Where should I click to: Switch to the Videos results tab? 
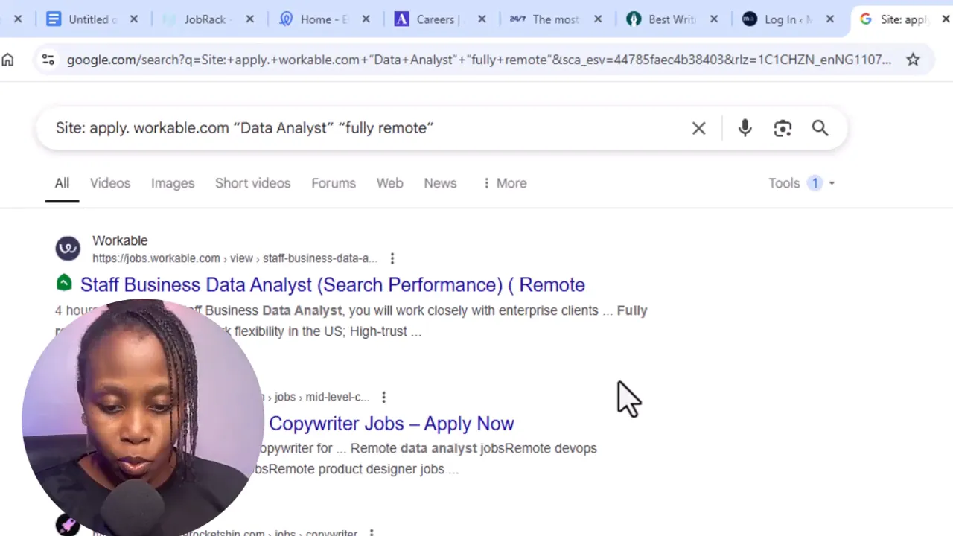(110, 183)
